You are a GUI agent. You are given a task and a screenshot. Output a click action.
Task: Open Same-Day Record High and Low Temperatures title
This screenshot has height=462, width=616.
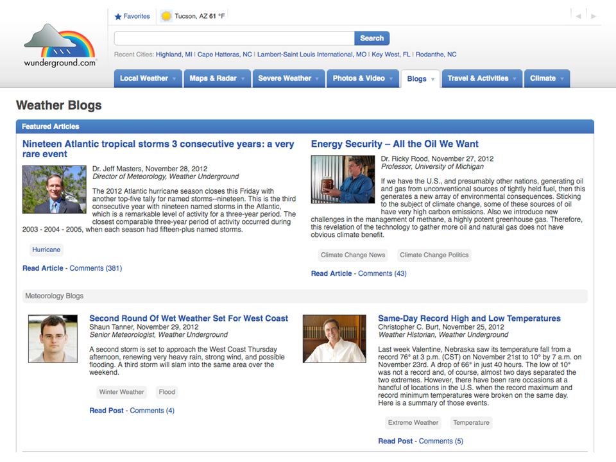pyautogui.click(x=469, y=318)
